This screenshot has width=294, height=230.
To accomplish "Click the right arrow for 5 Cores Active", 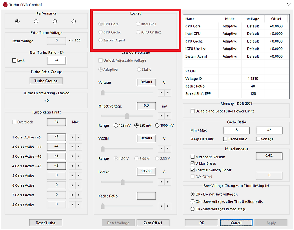I will click(78, 176).
